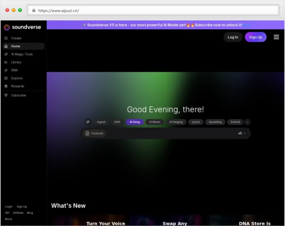Select the AI Music mode tab
Screen dimensions: 285x226
click(155, 122)
